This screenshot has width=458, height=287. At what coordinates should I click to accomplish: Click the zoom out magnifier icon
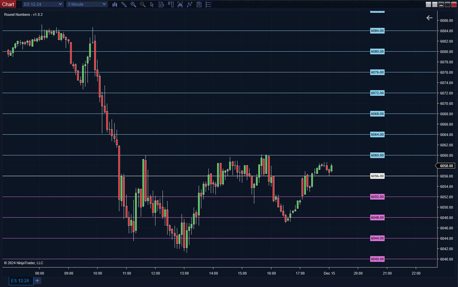pyautogui.click(x=142, y=4)
